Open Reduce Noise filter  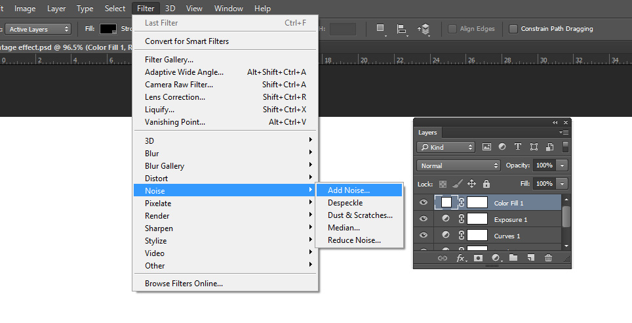(x=359, y=240)
